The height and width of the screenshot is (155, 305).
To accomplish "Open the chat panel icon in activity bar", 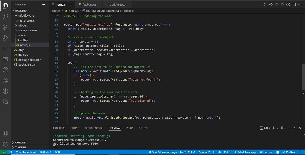I will (x=5, y=102).
